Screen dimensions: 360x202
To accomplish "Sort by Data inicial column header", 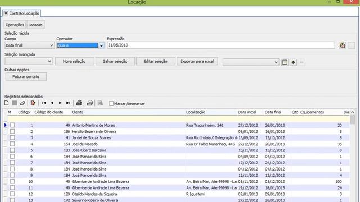I will tap(247, 112).
